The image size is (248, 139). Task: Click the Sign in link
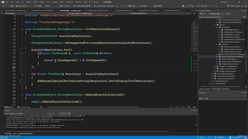pyautogui.click(x=224, y=2)
